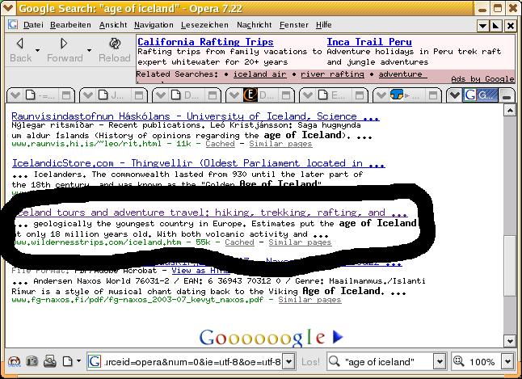This screenshot has height=379, width=522.
Task: Open dropdown arrow on the J... tab
Action: (x=88, y=96)
